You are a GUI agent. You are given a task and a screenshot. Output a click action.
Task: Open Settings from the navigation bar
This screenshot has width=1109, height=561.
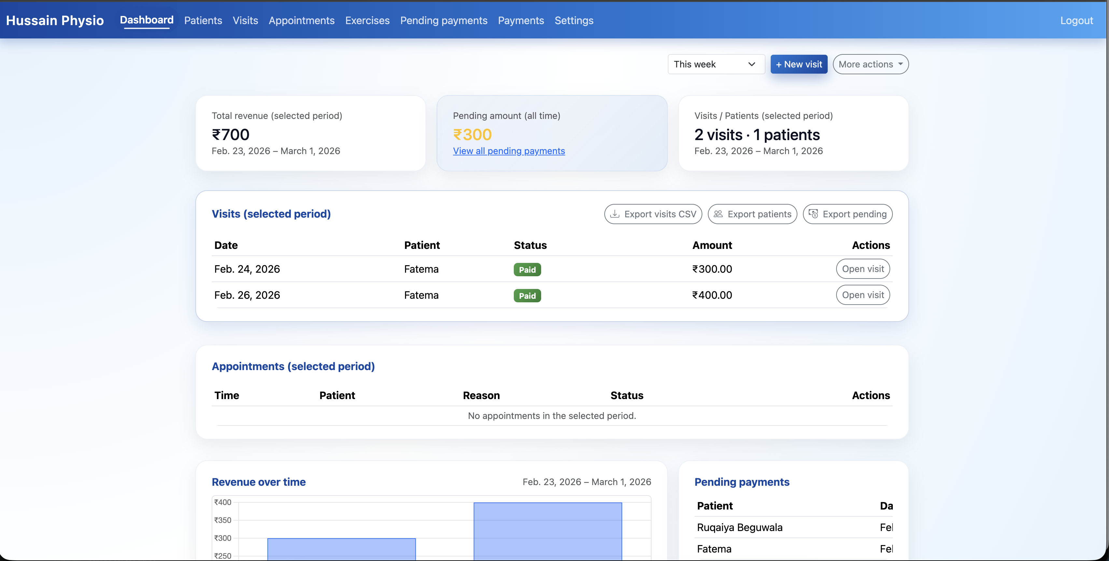tap(573, 20)
